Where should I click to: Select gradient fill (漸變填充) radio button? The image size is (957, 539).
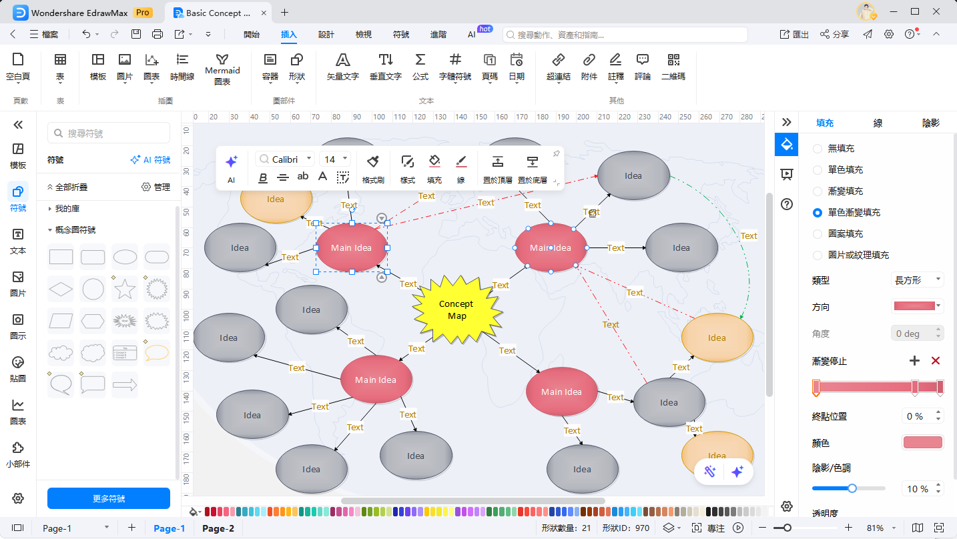(818, 191)
